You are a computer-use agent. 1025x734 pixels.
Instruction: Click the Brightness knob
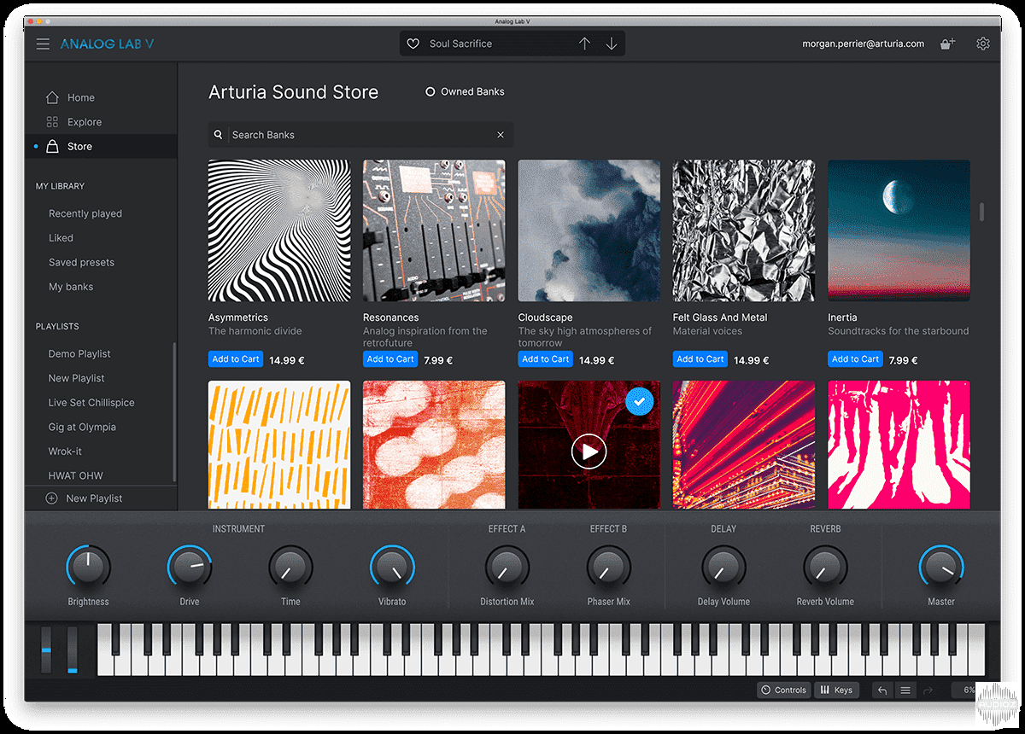[88, 567]
